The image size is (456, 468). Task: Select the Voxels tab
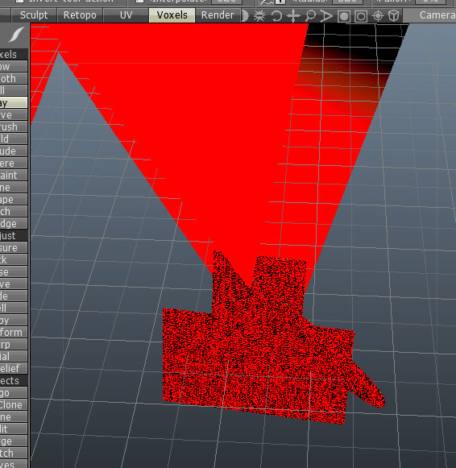pyautogui.click(x=172, y=15)
